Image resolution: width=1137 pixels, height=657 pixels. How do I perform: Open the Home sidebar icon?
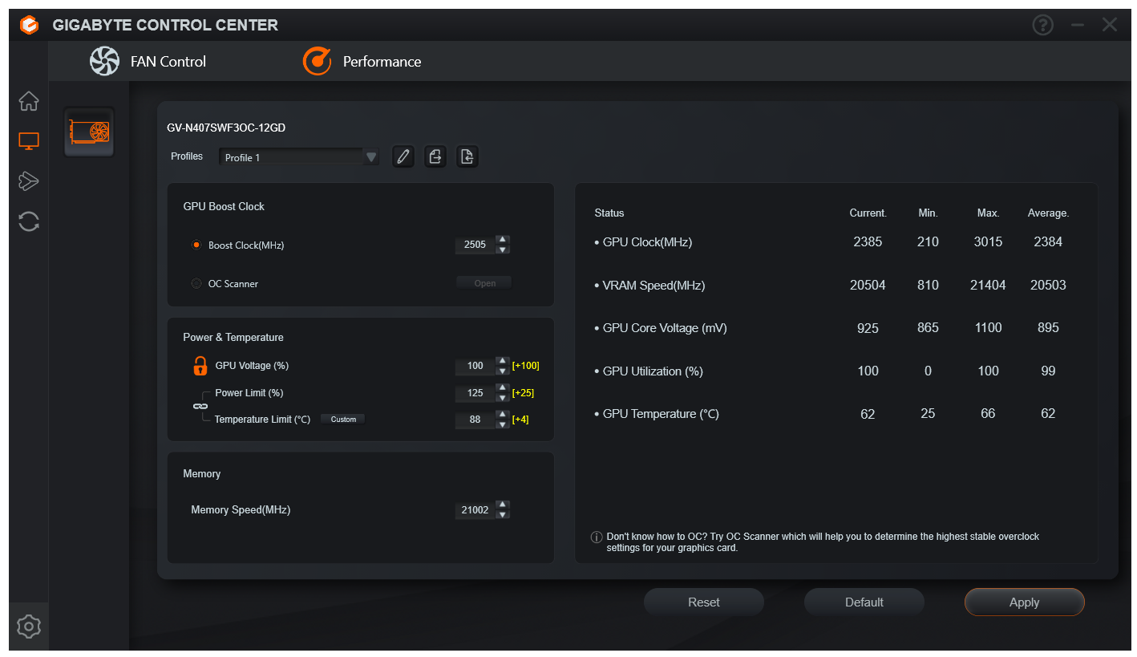point(29,101)
